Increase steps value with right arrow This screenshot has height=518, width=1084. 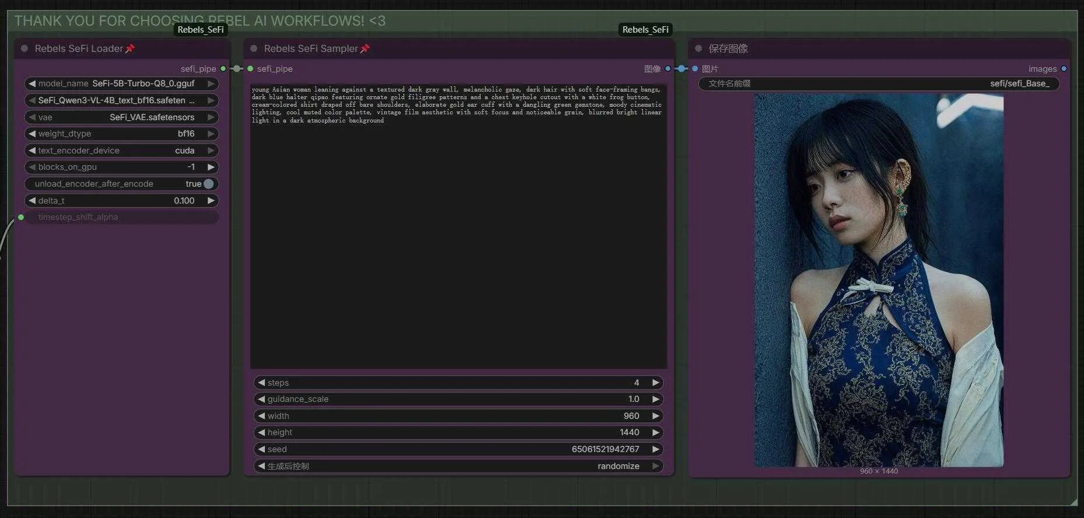655,383
